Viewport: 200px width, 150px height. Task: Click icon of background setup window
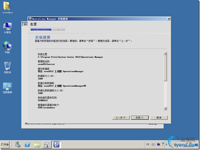24,24
